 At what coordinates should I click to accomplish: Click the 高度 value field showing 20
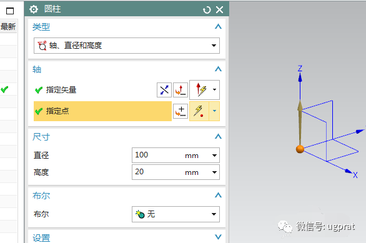171,172
